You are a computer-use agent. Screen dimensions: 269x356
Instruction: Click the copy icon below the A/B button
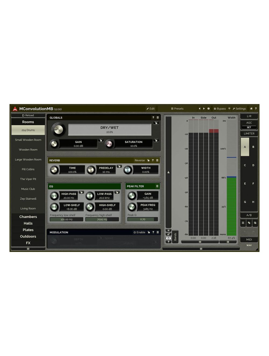(249, 223)
